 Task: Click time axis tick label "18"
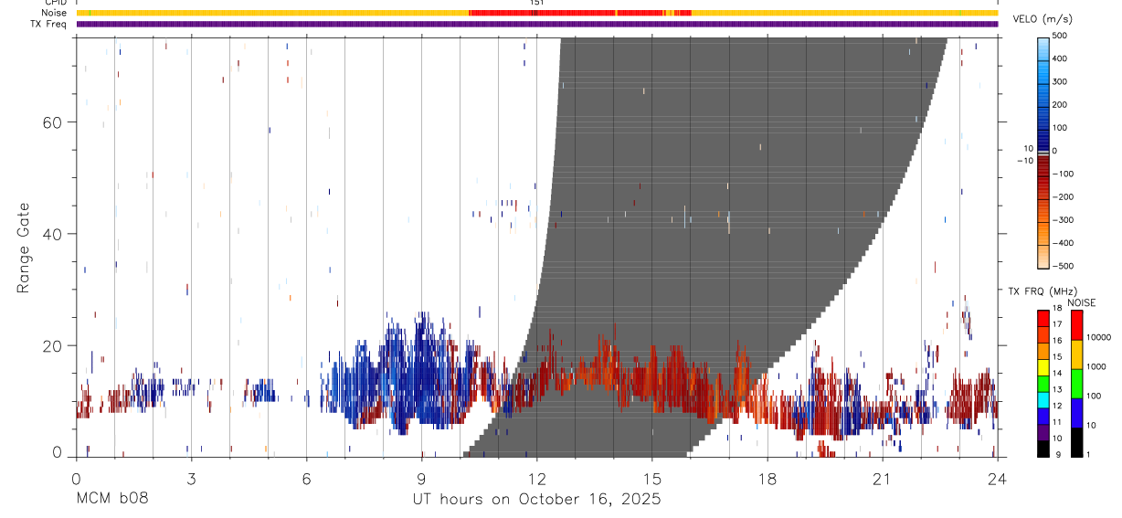(x=767, y=479)
